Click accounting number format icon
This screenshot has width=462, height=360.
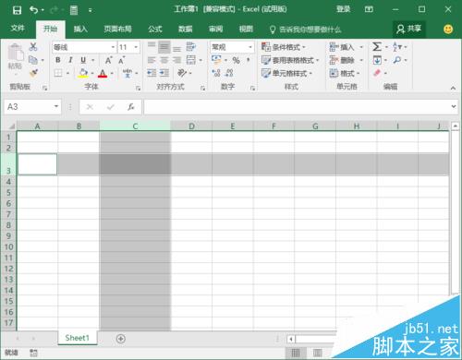216,60
